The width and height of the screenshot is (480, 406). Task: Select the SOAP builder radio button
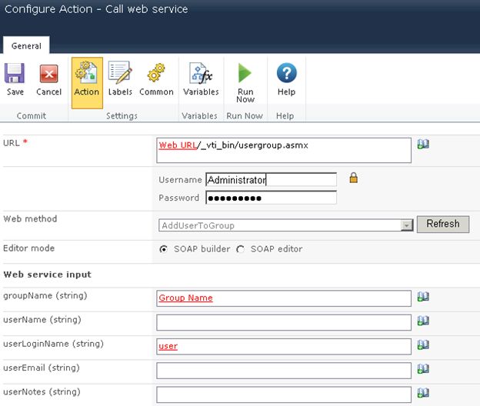[x=164, y=249]
